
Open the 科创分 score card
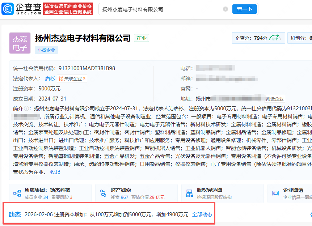[x=300, y=38]
